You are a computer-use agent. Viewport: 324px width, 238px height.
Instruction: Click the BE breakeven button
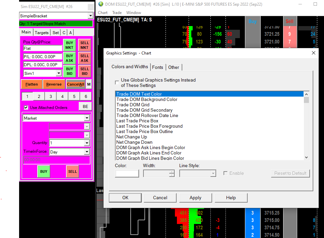[x=85, y=106]
